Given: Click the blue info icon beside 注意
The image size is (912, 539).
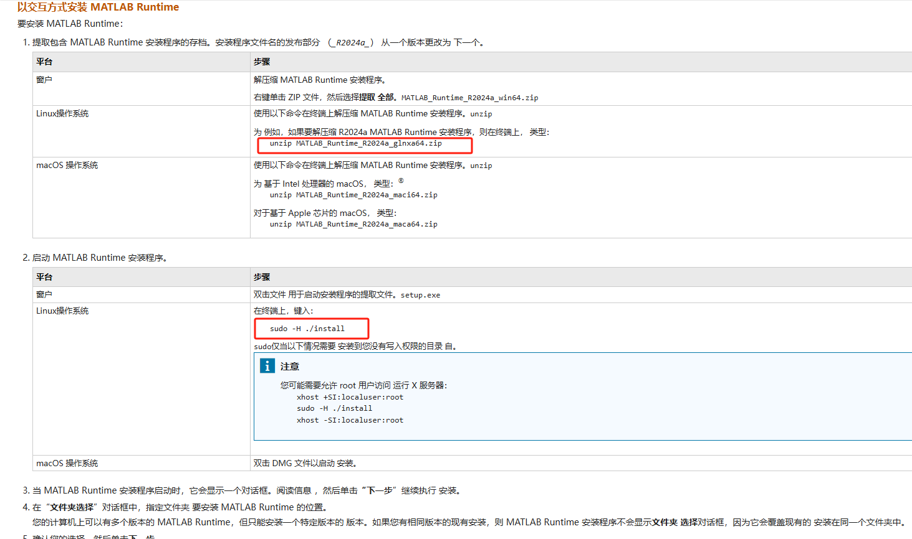Looking at the screenshot, I should click(x=267, y=366).
